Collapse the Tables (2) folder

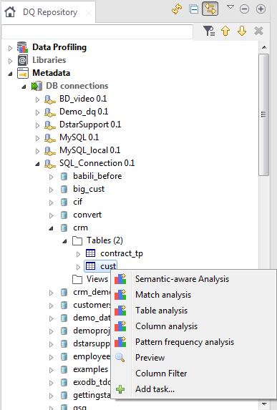point(64,241)
